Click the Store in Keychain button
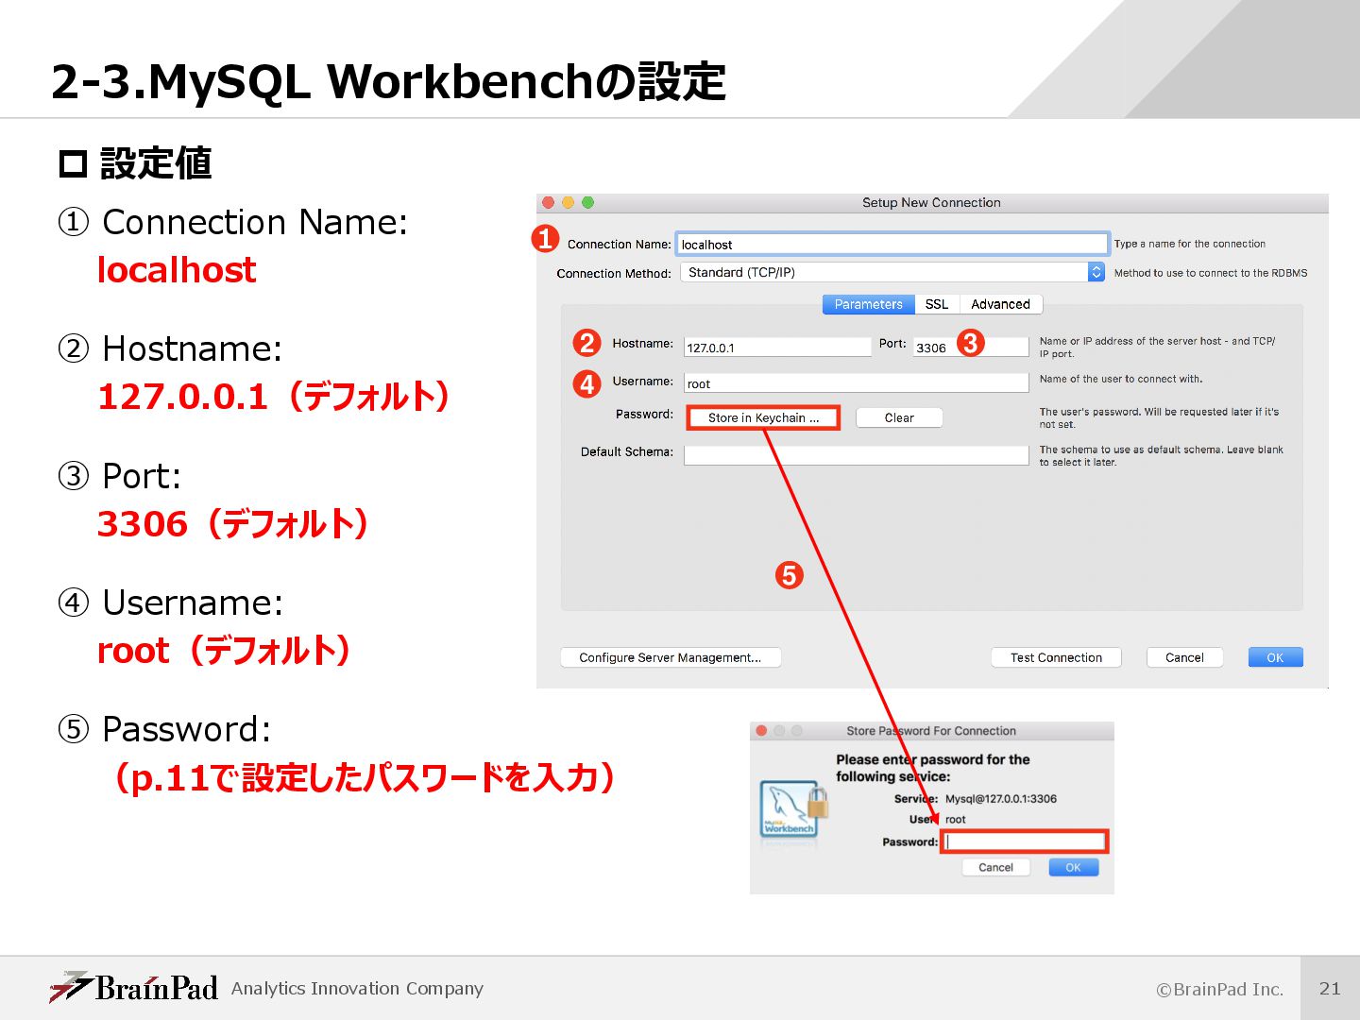Viewport: 1360px width, 1020px height. pyautogui.click(x=763, y=417)
